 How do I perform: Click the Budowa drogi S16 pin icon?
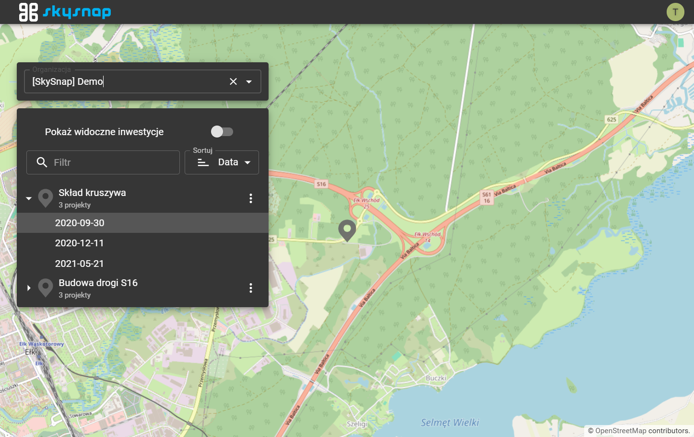tap(46, 288)
